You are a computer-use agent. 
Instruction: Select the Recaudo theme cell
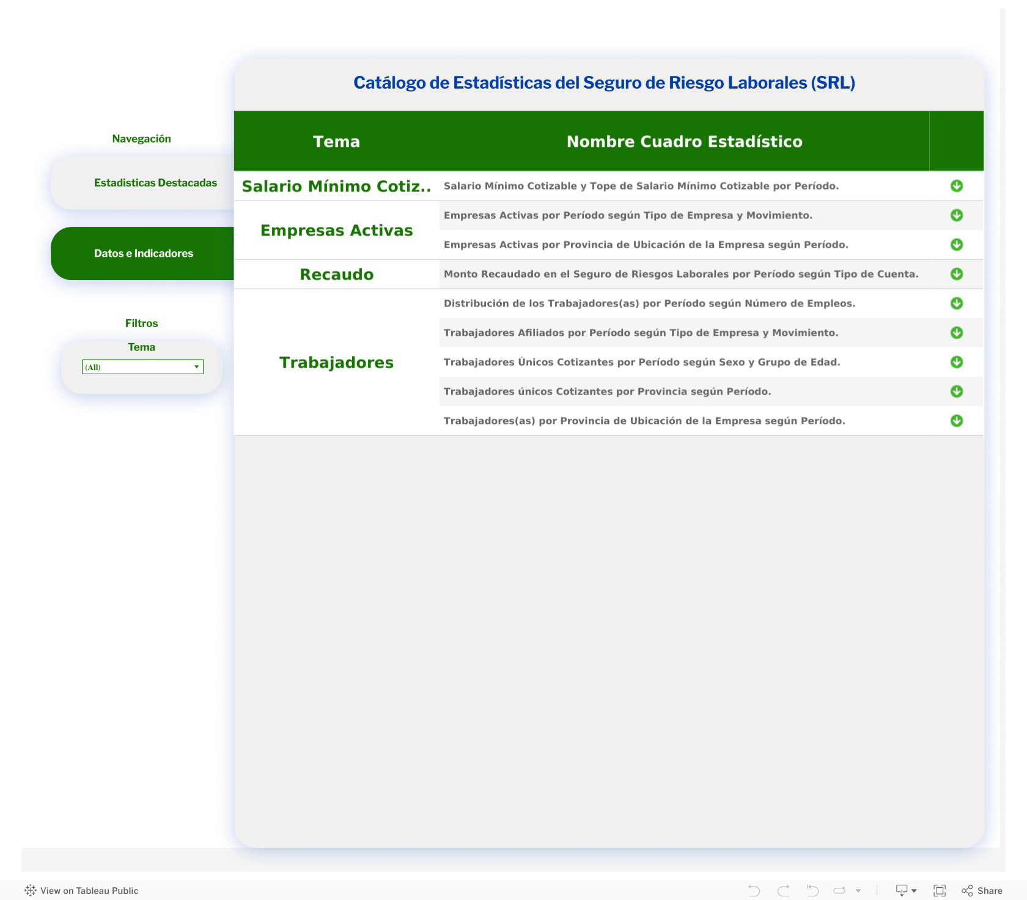[336, 275]
